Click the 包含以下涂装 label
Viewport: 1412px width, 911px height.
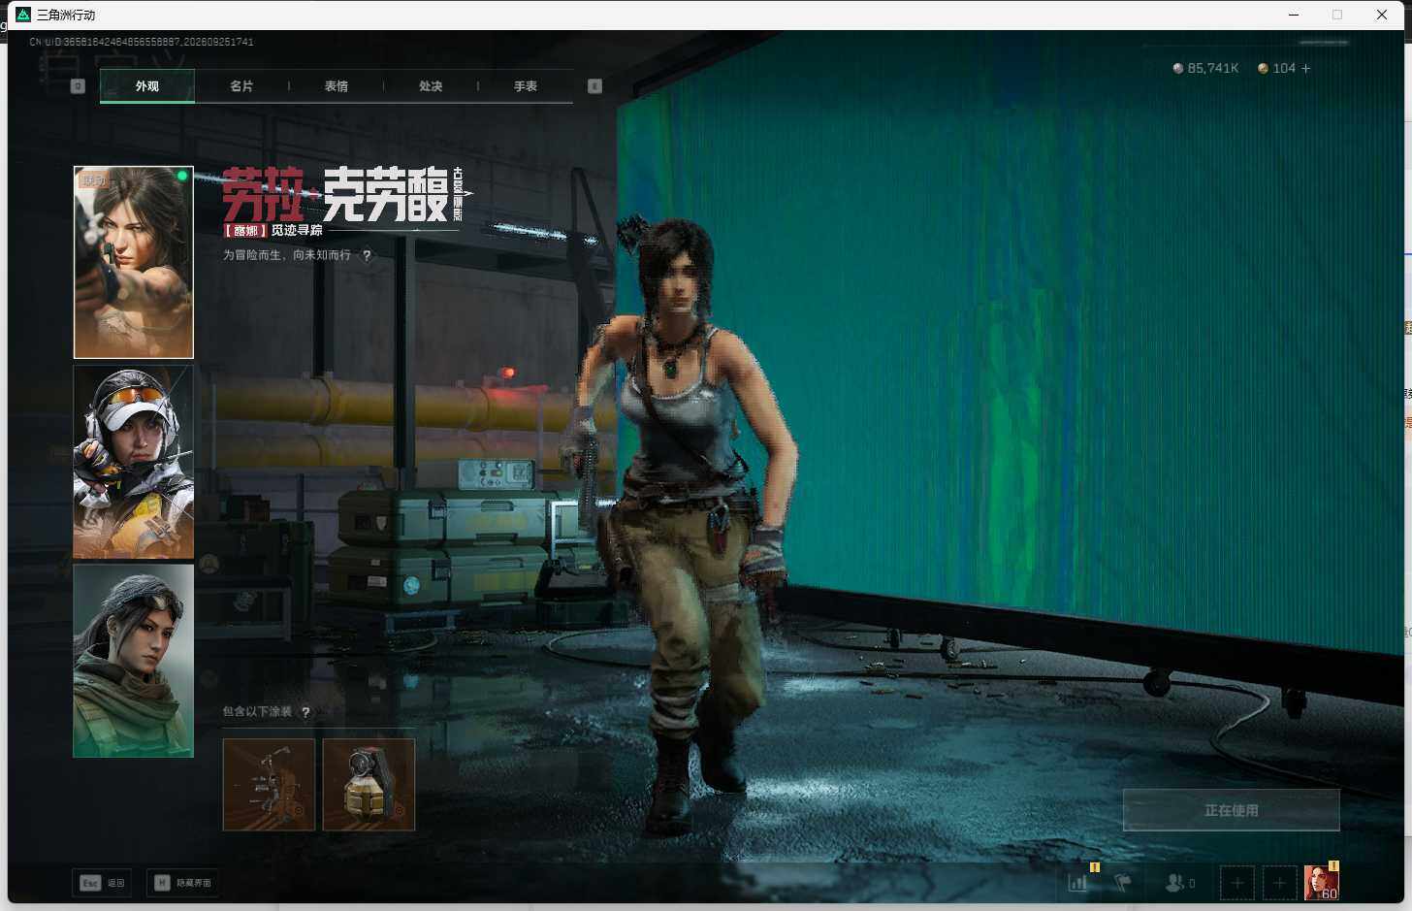pos(257,712)
